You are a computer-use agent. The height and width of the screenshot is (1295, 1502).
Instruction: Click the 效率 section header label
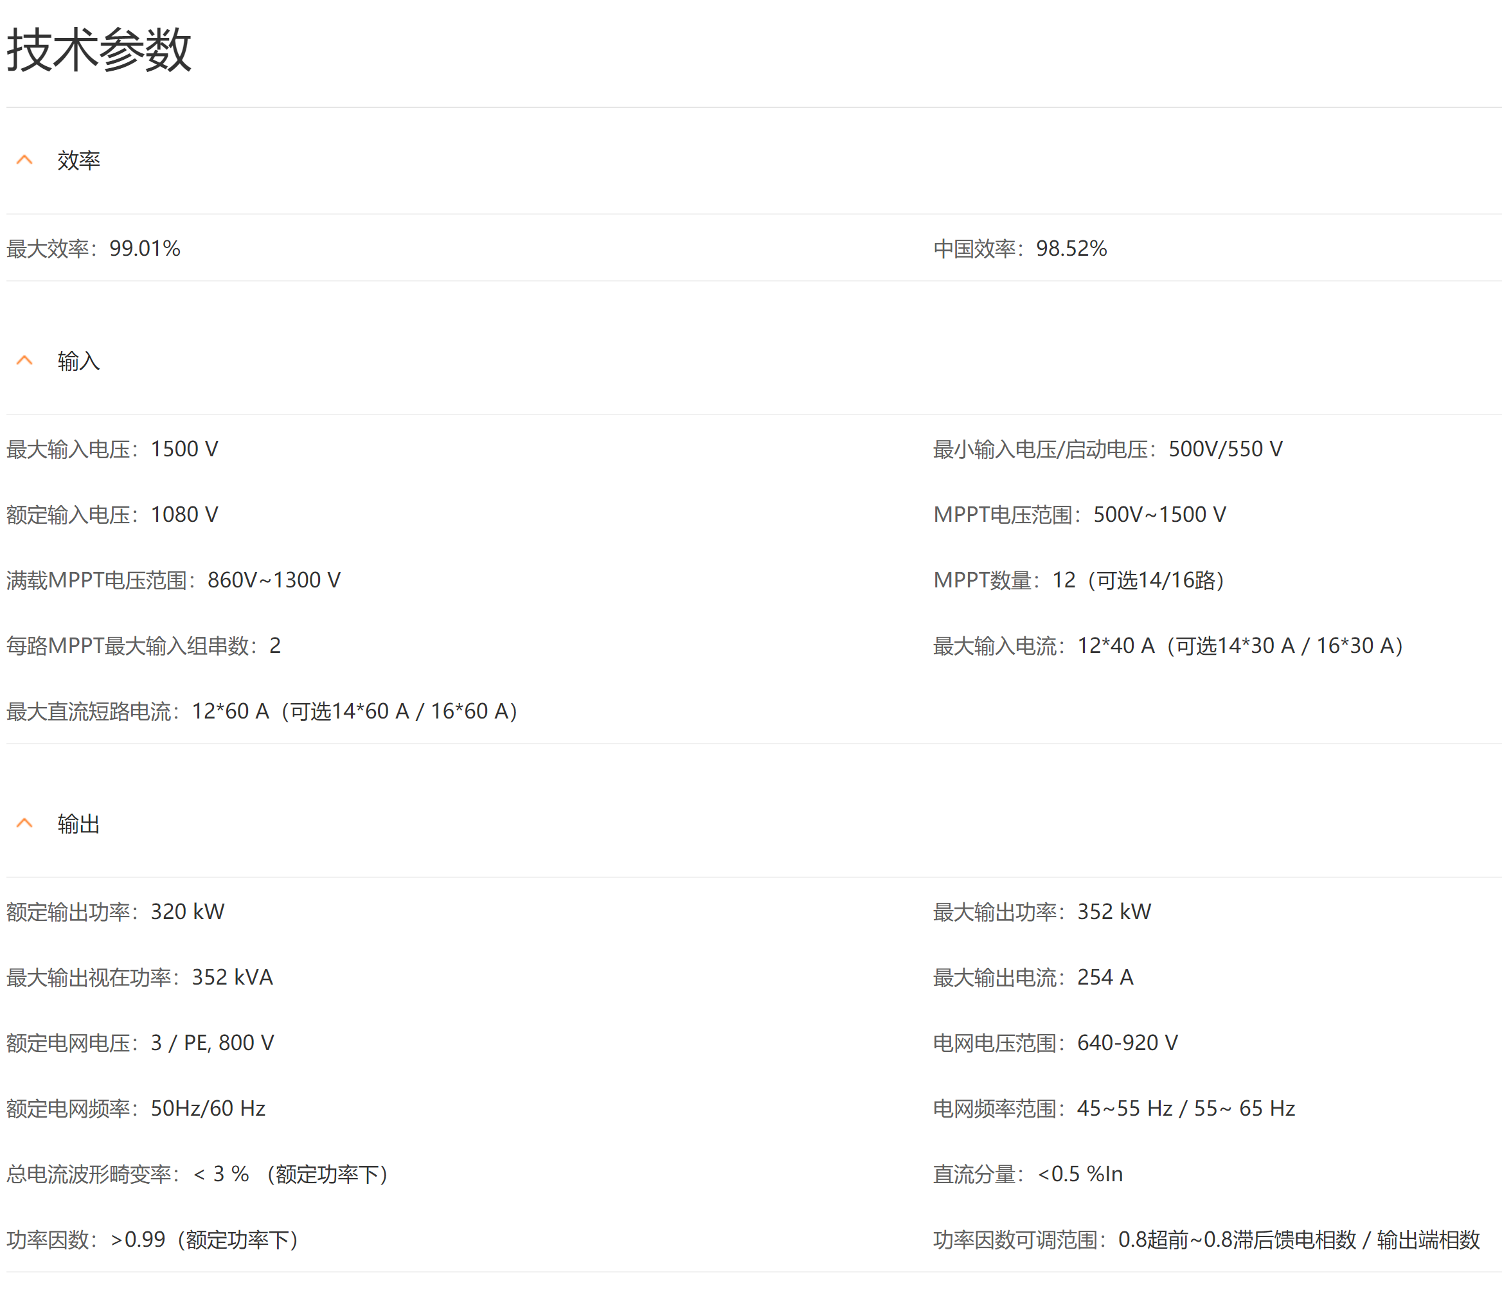pyautogui.click(x=78, y=160)
